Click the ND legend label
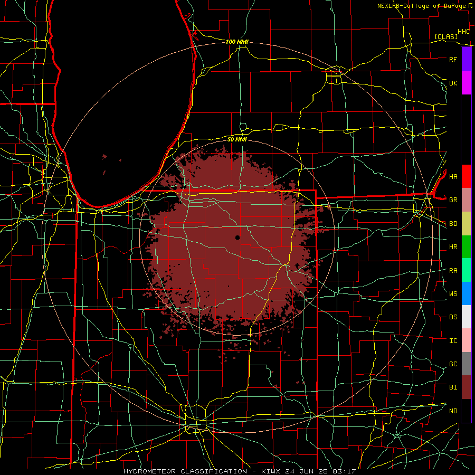475x475 pixels. coord(453,411)
